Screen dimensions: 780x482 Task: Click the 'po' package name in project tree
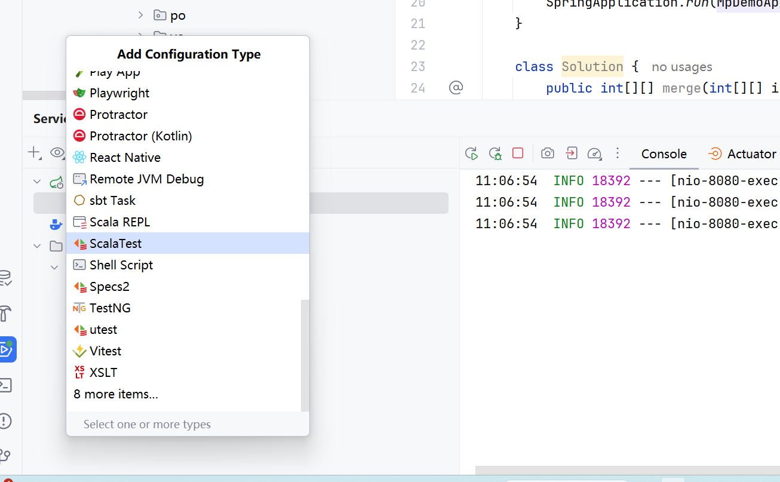click(178, 16)
